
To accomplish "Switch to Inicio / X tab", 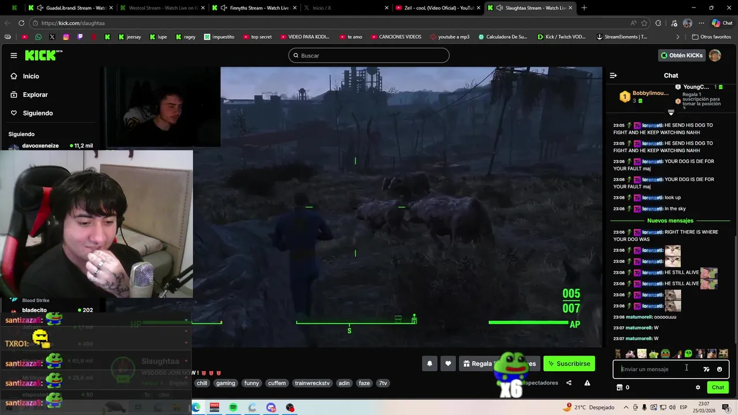I will pos(345,8).
